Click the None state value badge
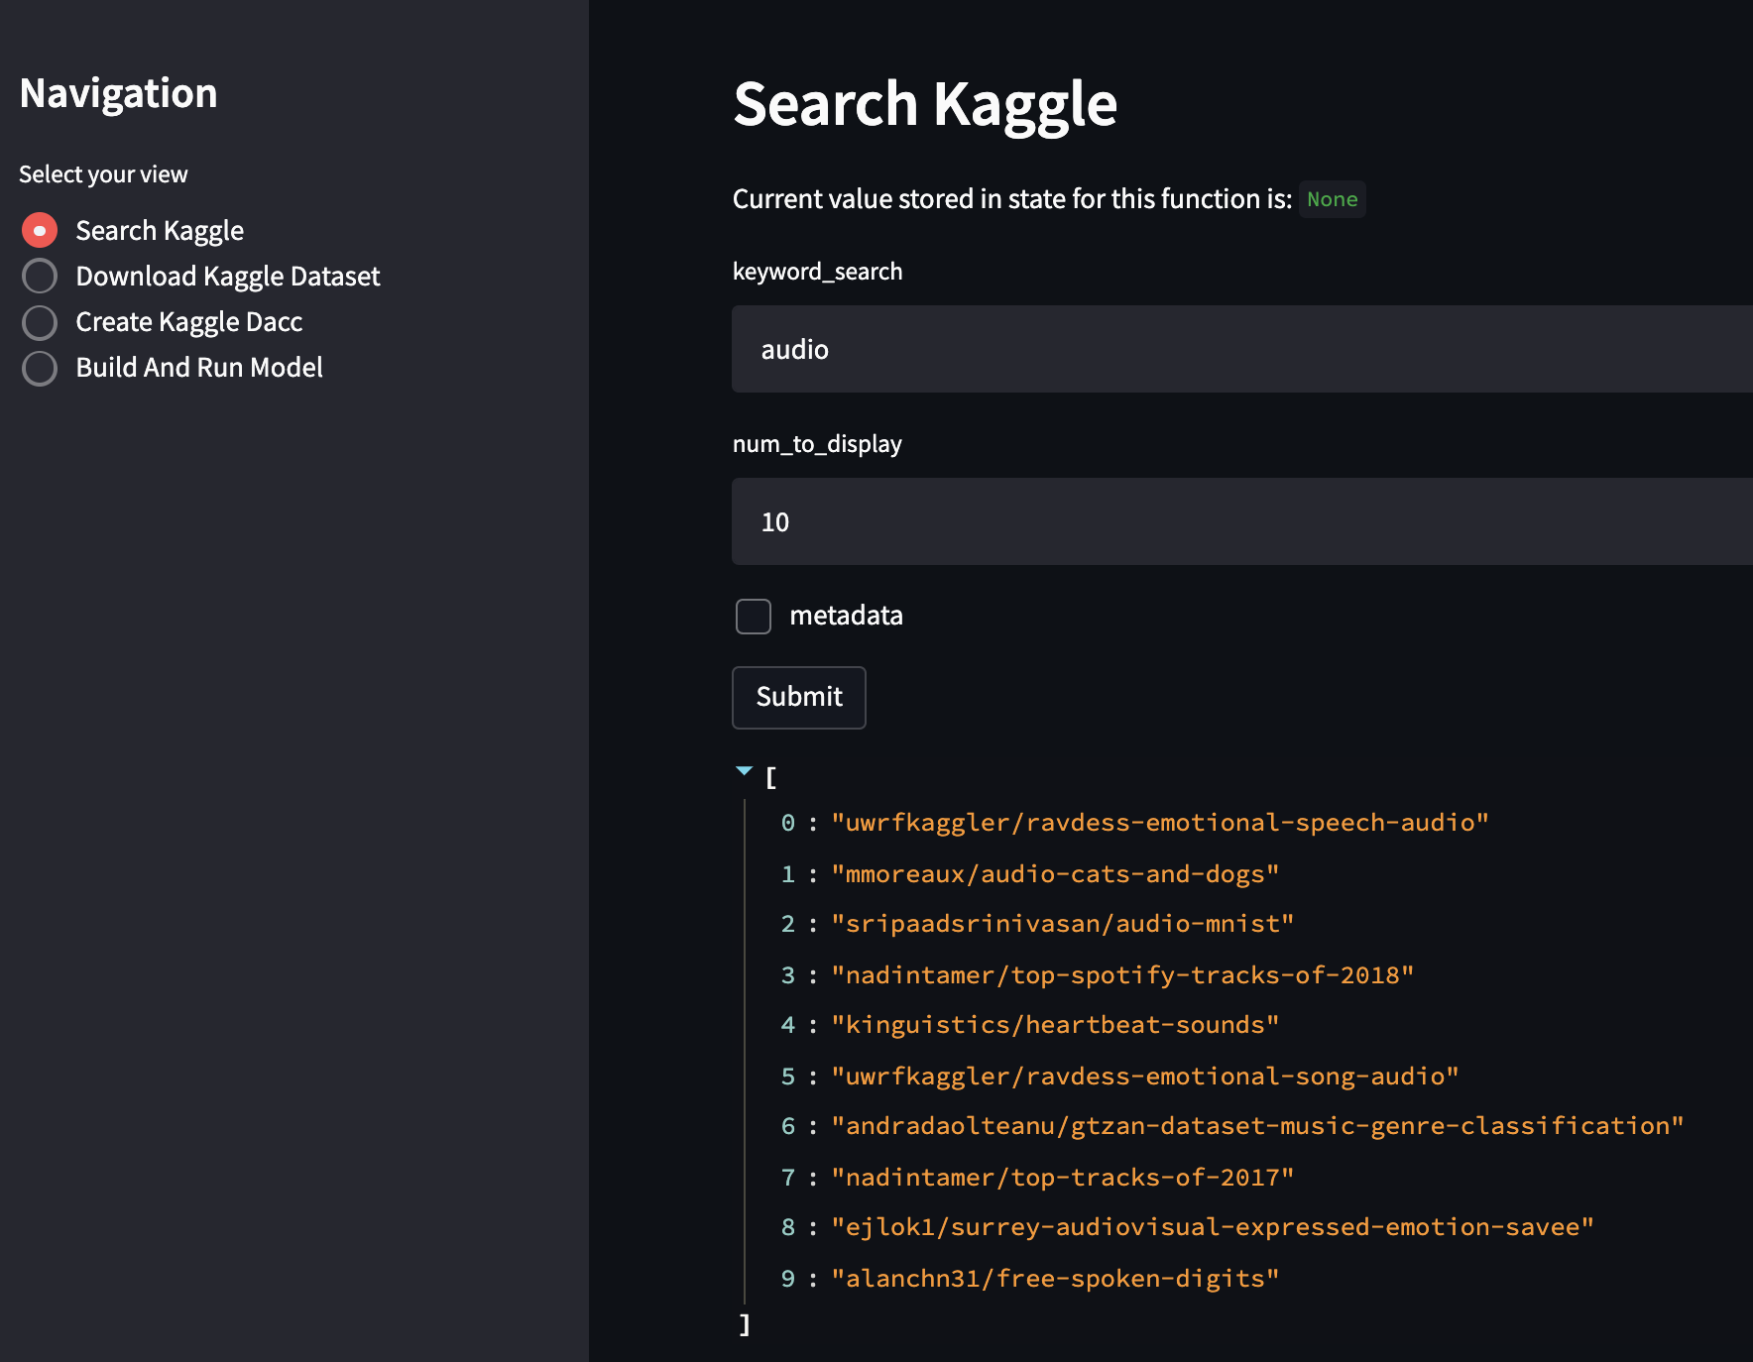The image size is (1753, 1362). 1332,199
